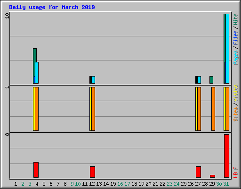Screen dimensions: 241x189
Task: Click the 'Daily usage for March 2019' title
Action: tap(52, 7)
